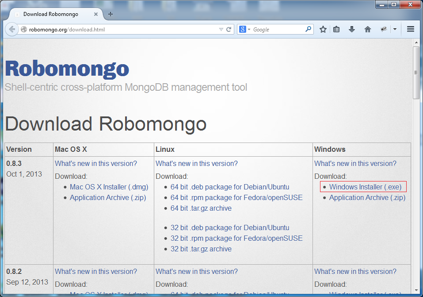Close the browser window
Viewport: 423px width, 297px height.
click(x=410, y=4)
